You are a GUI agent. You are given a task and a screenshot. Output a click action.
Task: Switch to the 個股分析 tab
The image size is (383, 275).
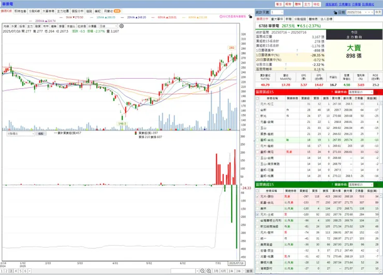[x=78, y=11]
